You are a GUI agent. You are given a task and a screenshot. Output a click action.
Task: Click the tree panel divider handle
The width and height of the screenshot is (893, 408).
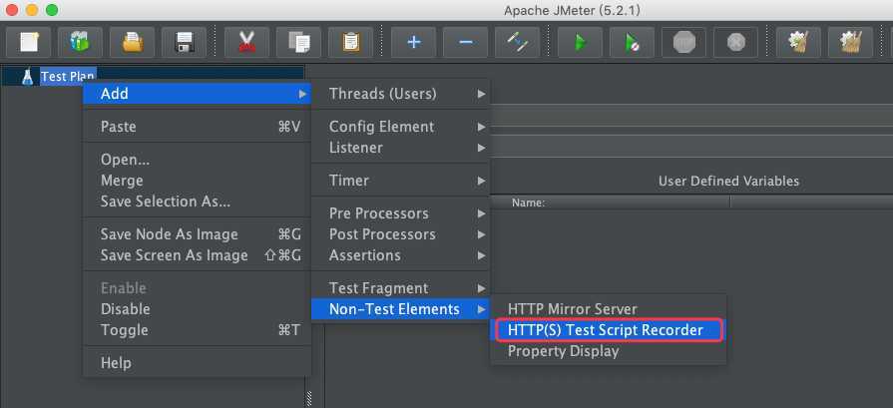coord(309,397)
